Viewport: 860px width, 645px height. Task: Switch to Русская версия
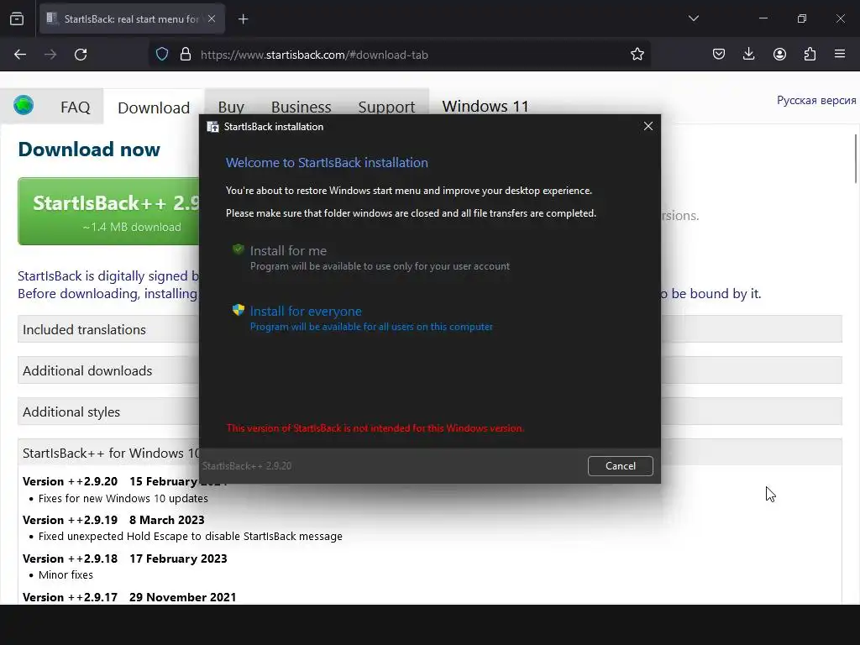click(816, 101)
